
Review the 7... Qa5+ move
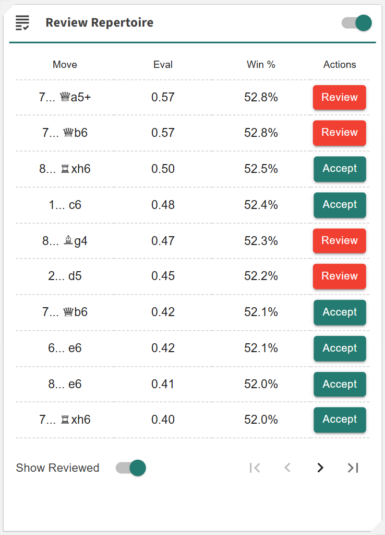click(x=339, y=97)
